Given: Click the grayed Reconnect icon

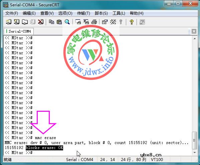Looking at the screenshot, I should point(33,22).
